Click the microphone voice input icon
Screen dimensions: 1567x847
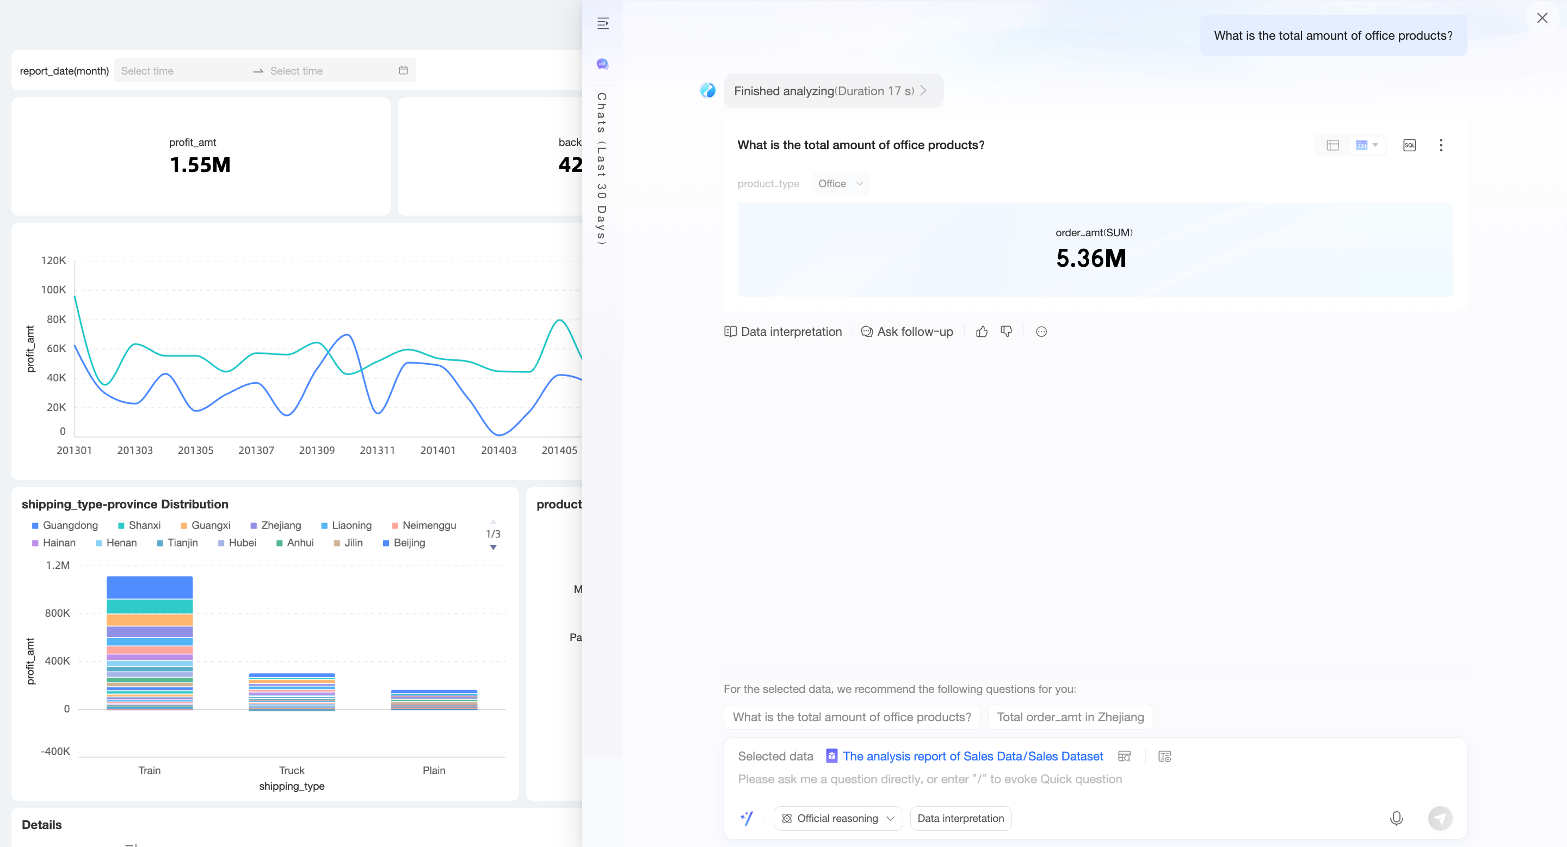coord(1396,818)
